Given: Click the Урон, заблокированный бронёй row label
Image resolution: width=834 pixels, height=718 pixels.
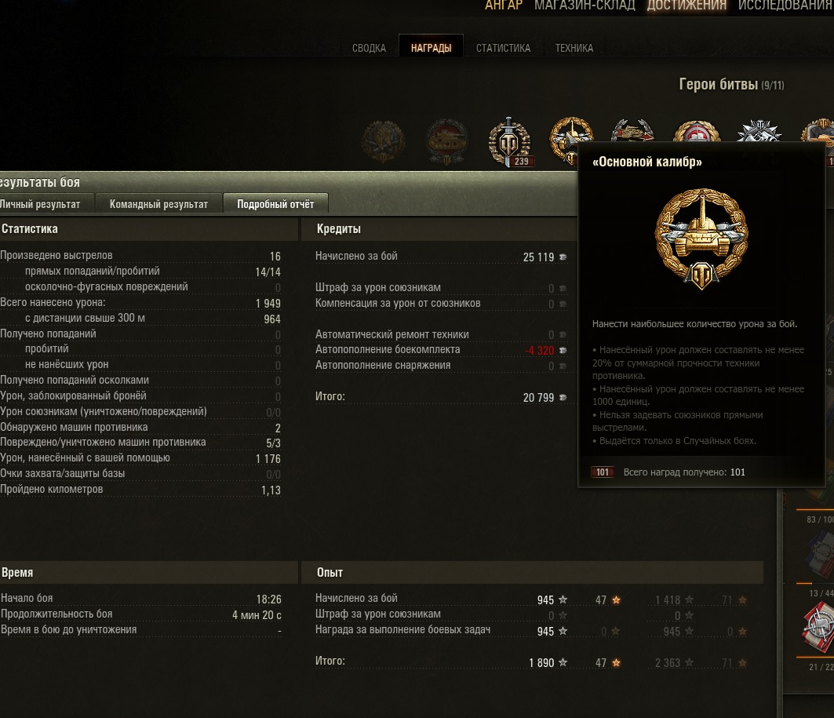Looking at the screenshot, I should click(73, 395).
